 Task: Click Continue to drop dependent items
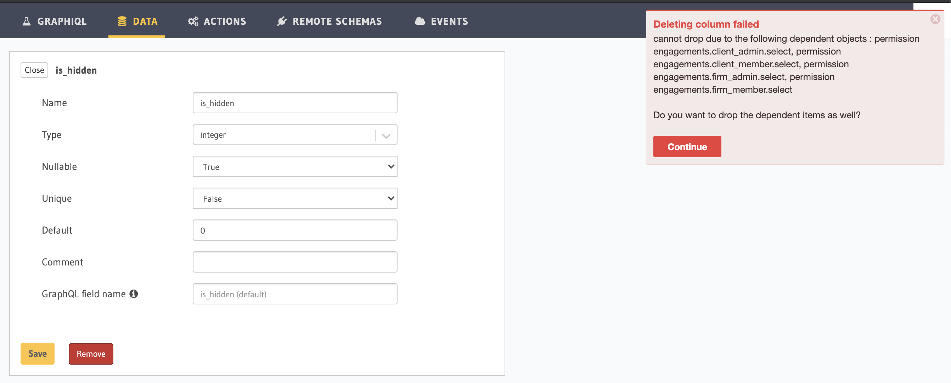[x=687, y=147]
